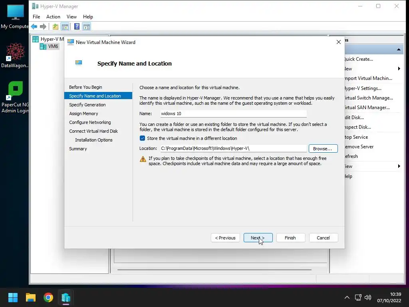The width and height of the screenshot is (409, 307).
Task: Select the VM6 server node in tree
Action: click(x=49, y=46)
